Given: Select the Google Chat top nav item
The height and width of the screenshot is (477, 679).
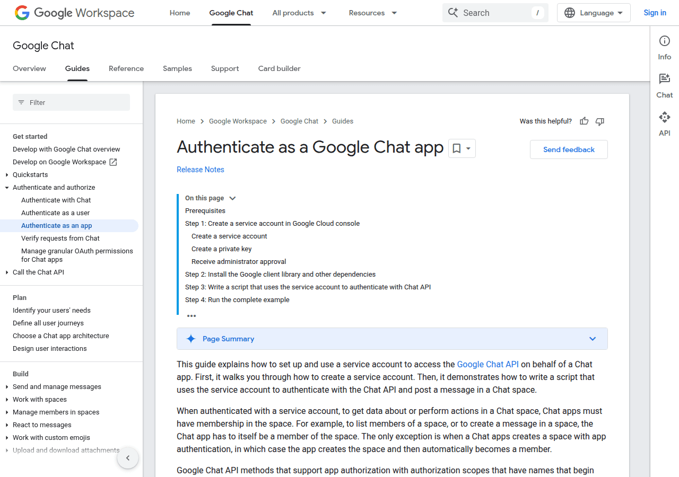Looking at the screenshot, I should coord(231,13).
